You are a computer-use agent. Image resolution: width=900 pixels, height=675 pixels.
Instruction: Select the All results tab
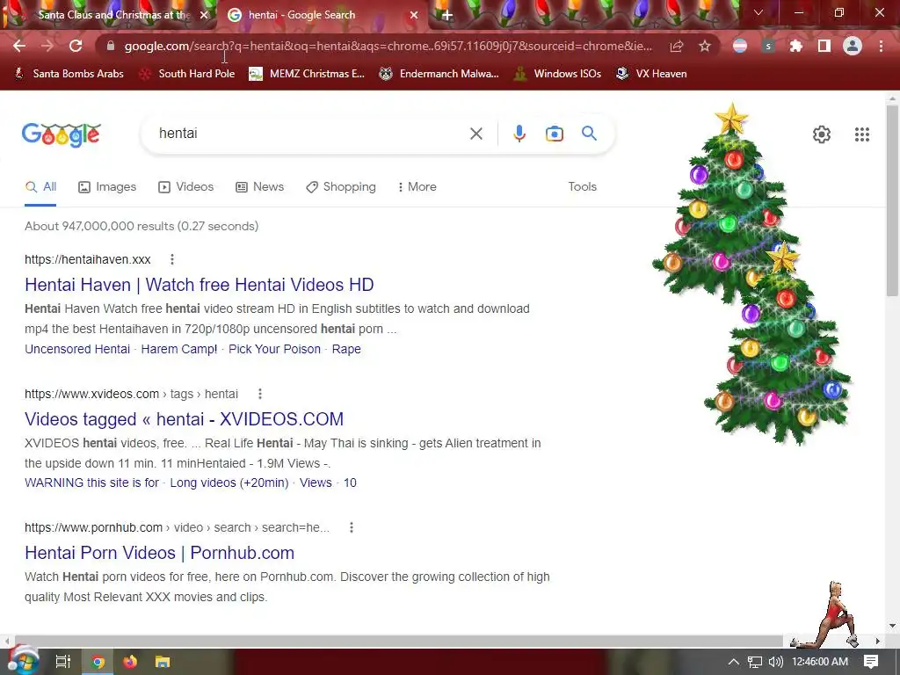click(40, 186)
